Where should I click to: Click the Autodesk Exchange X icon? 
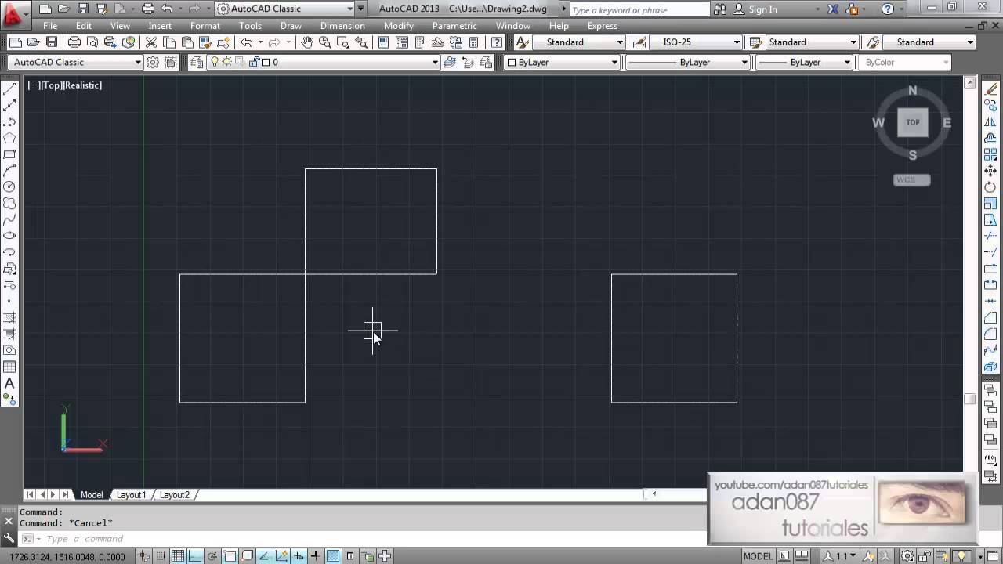pos(831,9)
